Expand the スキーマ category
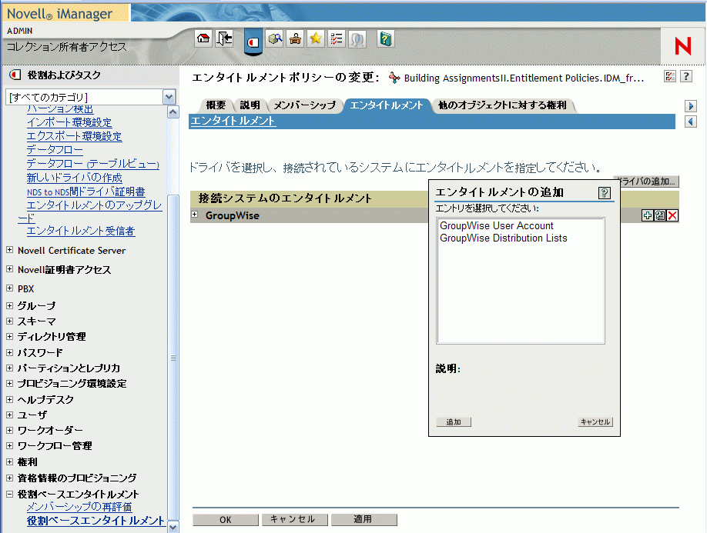This screenshot has height=533, width=707. click(9, 321)
